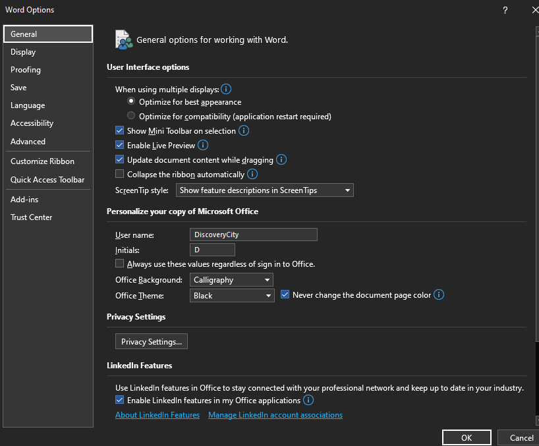Select the General category
Screen dimensions: 539x446
pos(48,34)
